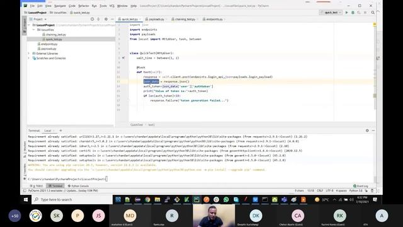Click the run with coverage icon
Viewport: 403px width, 227px height.
[359, 13]
